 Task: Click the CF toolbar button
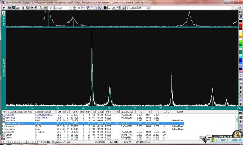101,8
